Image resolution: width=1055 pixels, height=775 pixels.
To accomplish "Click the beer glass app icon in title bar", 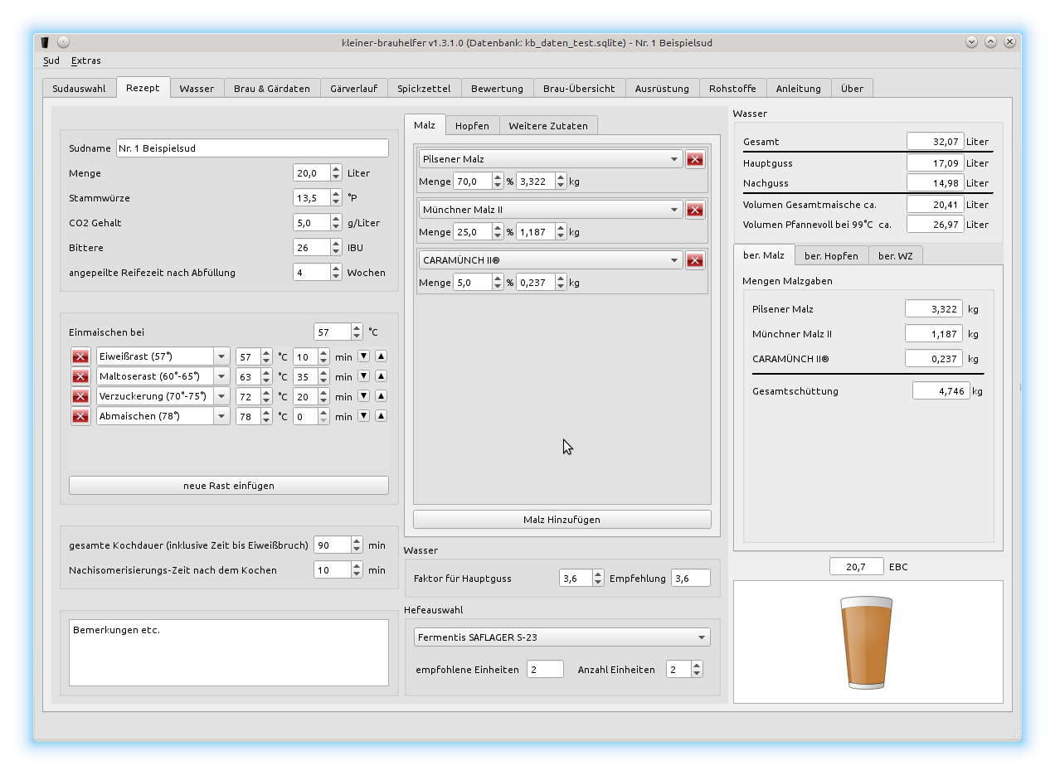I will [45, 42].
